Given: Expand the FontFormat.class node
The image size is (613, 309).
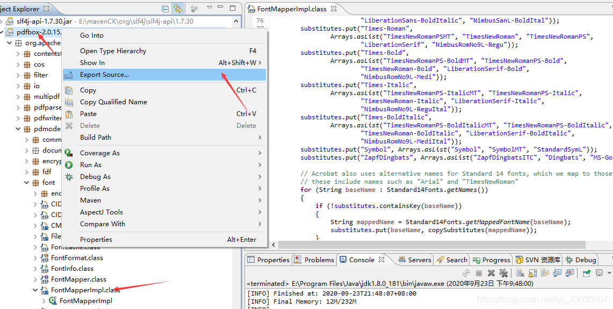Looking at the screenshot, I should point(35,258).
